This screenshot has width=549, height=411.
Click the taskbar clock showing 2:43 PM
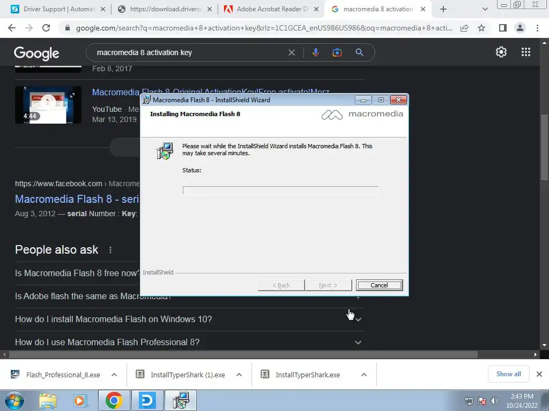522,401
